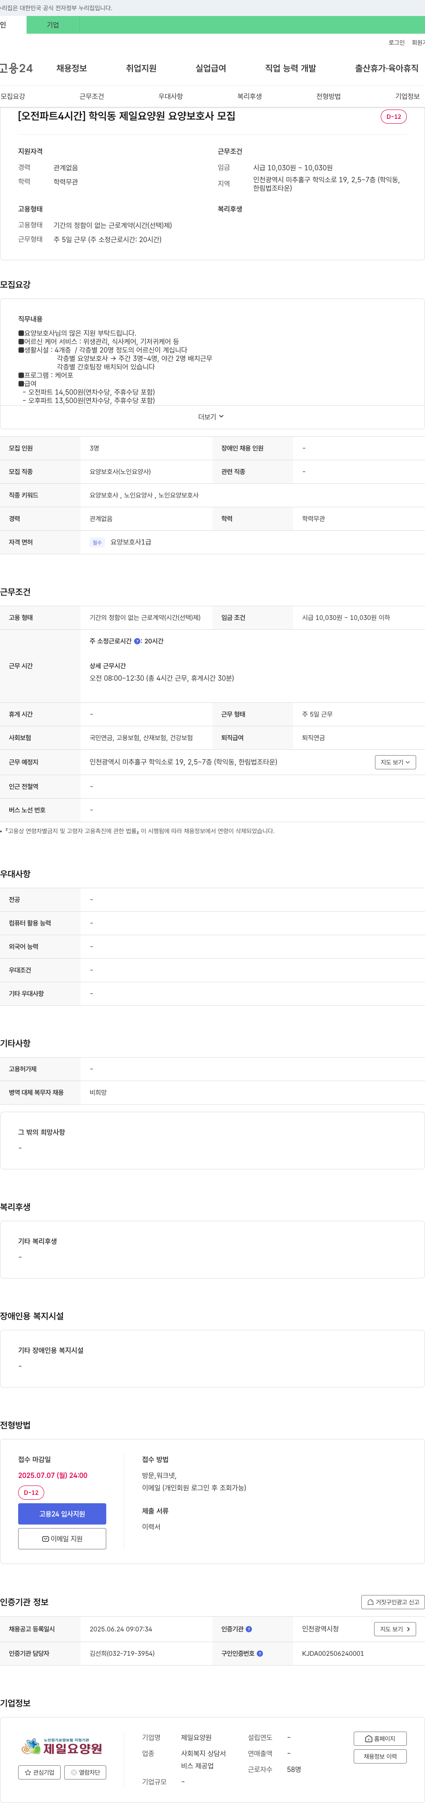Click the 모집요강 section tab
Screen dimensions: 425x1803
tap(12, 96)
